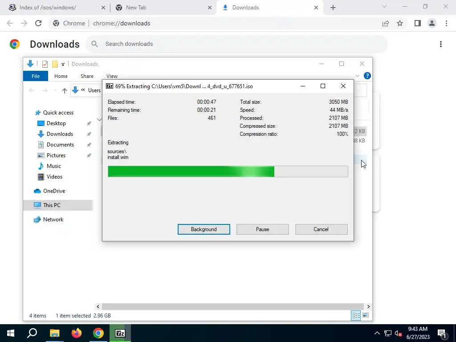Open Customize Quick Access Toolbar dropdown

pyautogui.click(x=63, y=64)
